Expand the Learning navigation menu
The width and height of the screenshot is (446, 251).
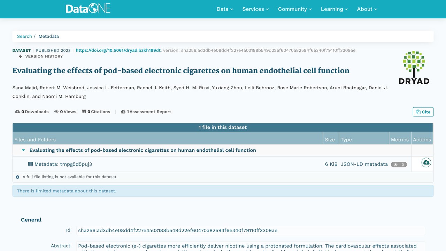coord(334,9)
